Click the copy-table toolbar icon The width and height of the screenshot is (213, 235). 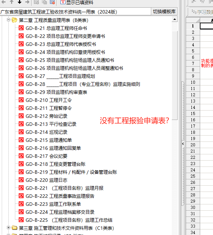tap(44, 2)
